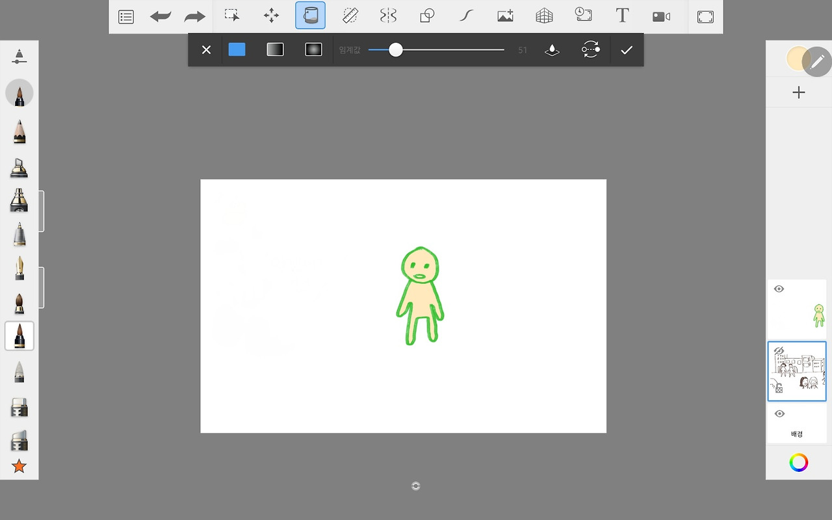Open the Perspective Guides grid tool
Screen dimensions: 832x520
544,16
